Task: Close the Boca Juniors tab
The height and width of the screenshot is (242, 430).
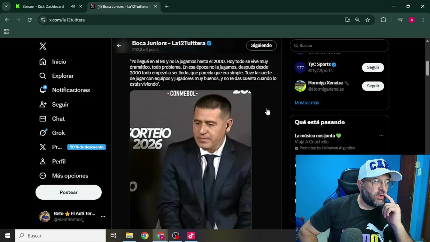Action: click(155, 6)
